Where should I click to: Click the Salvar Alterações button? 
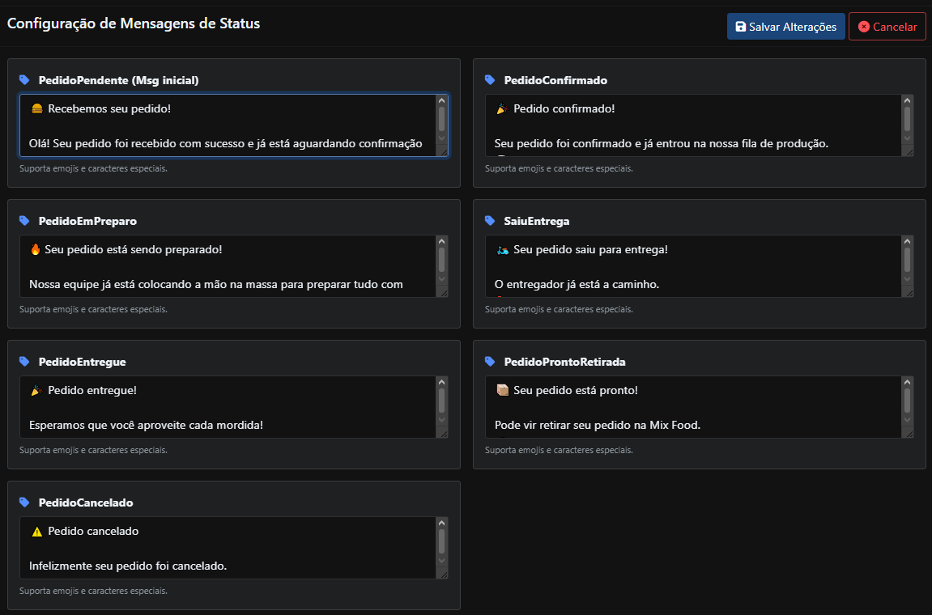point(785,27)
